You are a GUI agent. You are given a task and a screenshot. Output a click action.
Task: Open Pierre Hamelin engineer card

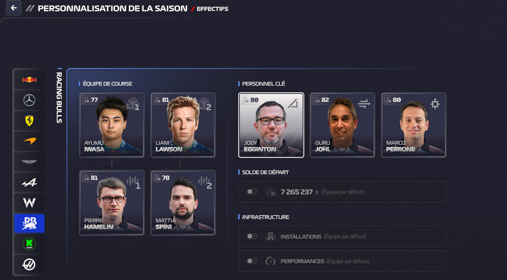point(112,203)
